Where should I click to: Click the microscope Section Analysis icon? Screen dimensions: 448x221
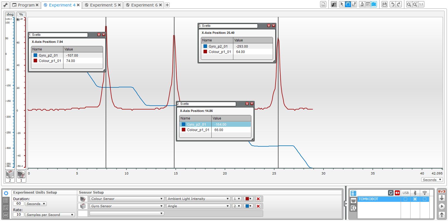362,4
